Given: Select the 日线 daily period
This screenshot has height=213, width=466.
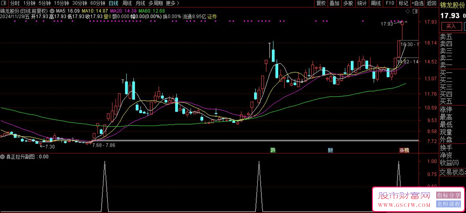Looking at the screenshot, I should pyautogui.click(x=113, y=4).
